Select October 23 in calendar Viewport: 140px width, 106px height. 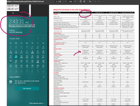[38, 61]
